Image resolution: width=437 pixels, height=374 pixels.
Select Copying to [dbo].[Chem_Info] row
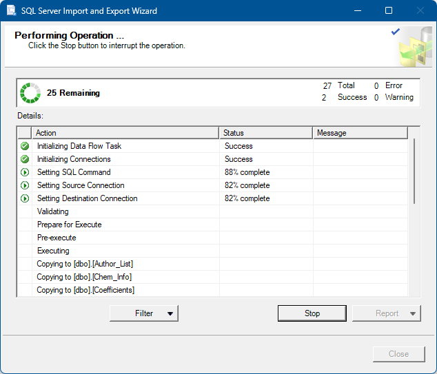click(213, 277)
